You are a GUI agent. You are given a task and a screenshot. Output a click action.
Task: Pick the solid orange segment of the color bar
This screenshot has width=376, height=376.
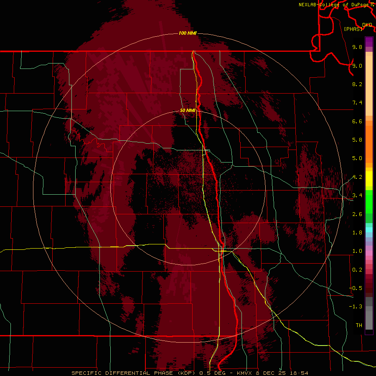(x=369, y=145)
